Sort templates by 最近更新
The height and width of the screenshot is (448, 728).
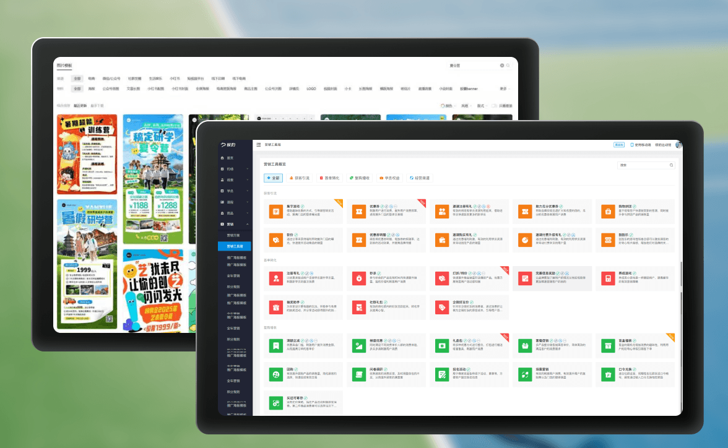click(80, 106)
